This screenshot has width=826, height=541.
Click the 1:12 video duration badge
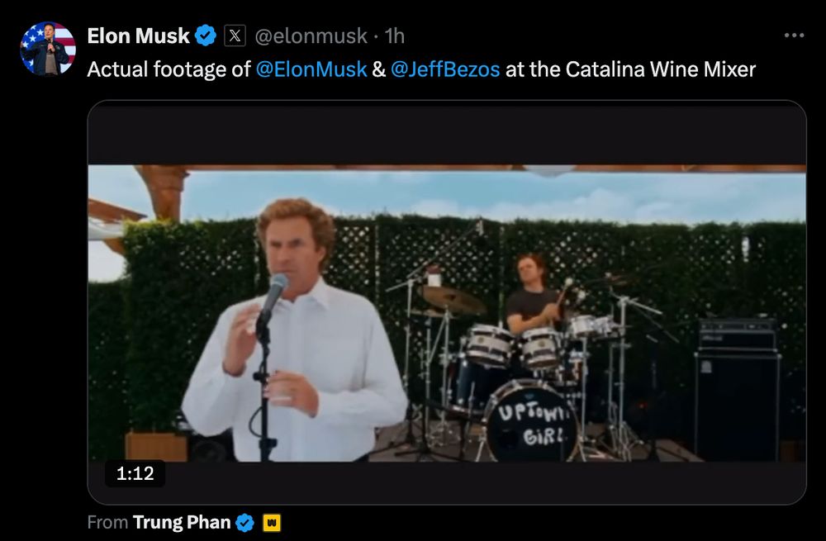tap(134, 473)
